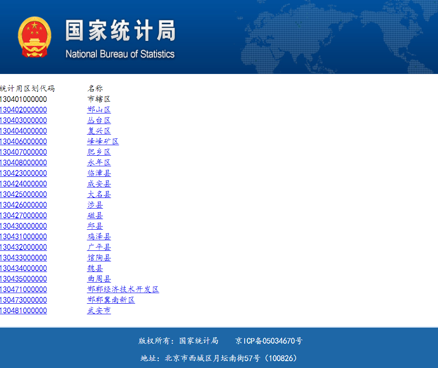Click the national emblem icon in header
This screenshot has height=368, width=438.
pyautogui.click(x=34, y=37)
